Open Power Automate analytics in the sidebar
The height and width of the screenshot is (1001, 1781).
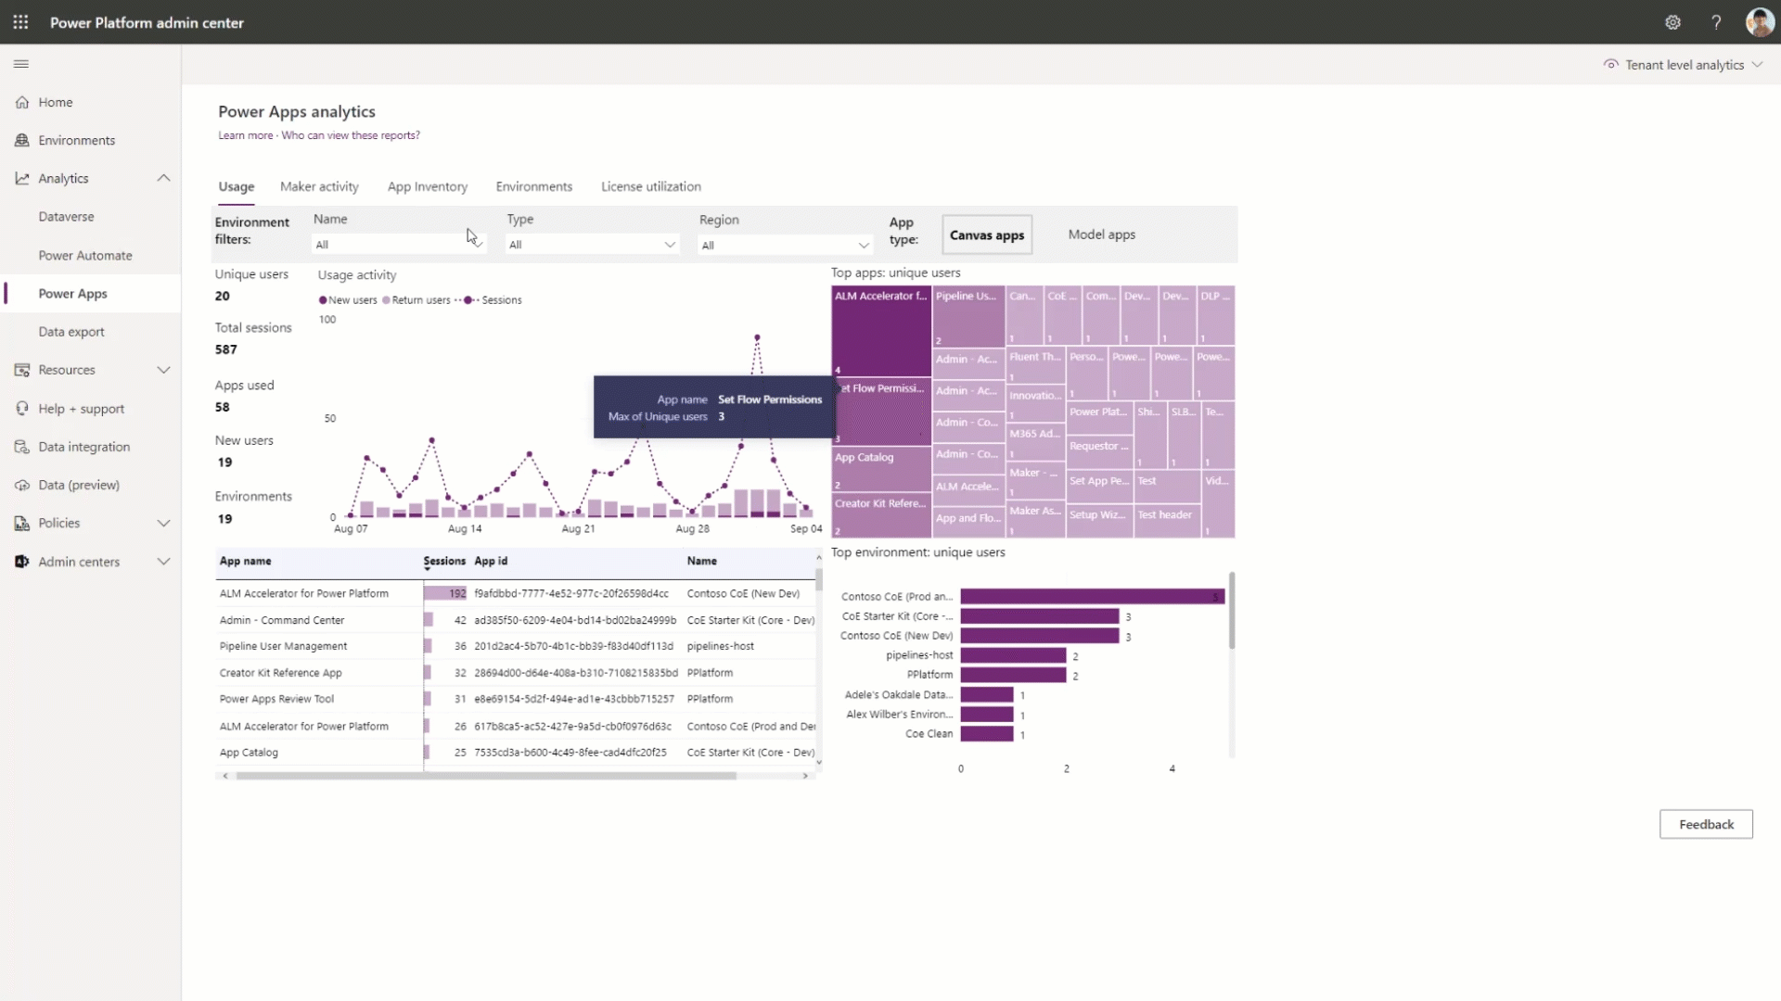pyautogui.click(x=84, y=255)
